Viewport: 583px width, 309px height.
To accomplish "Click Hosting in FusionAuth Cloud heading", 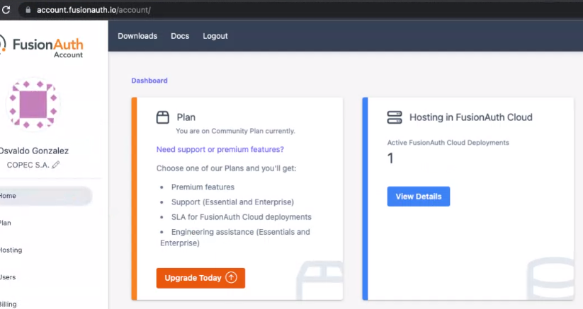I will (471, 117).
